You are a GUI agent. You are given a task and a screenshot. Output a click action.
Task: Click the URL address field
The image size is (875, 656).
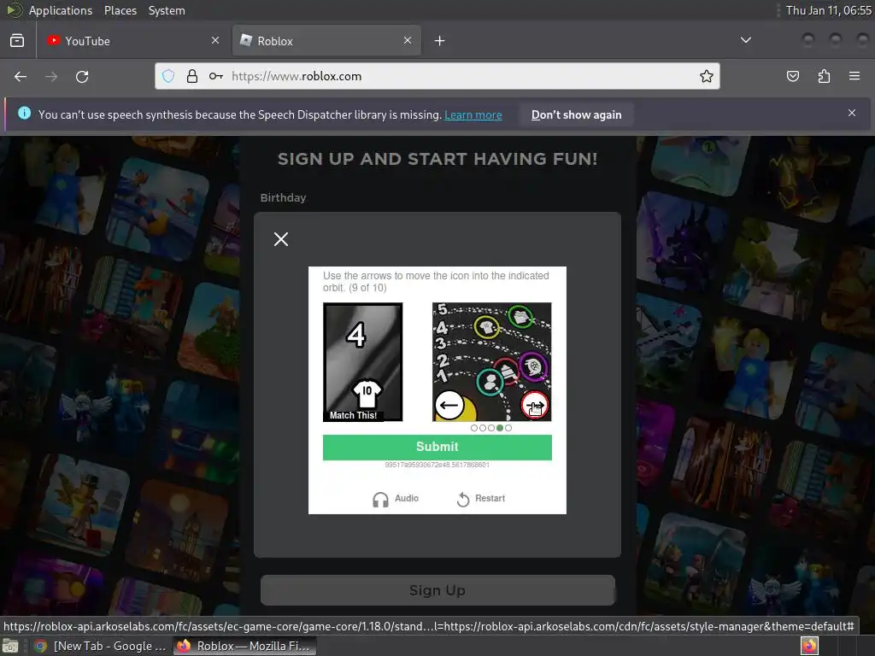pos(437,76)
